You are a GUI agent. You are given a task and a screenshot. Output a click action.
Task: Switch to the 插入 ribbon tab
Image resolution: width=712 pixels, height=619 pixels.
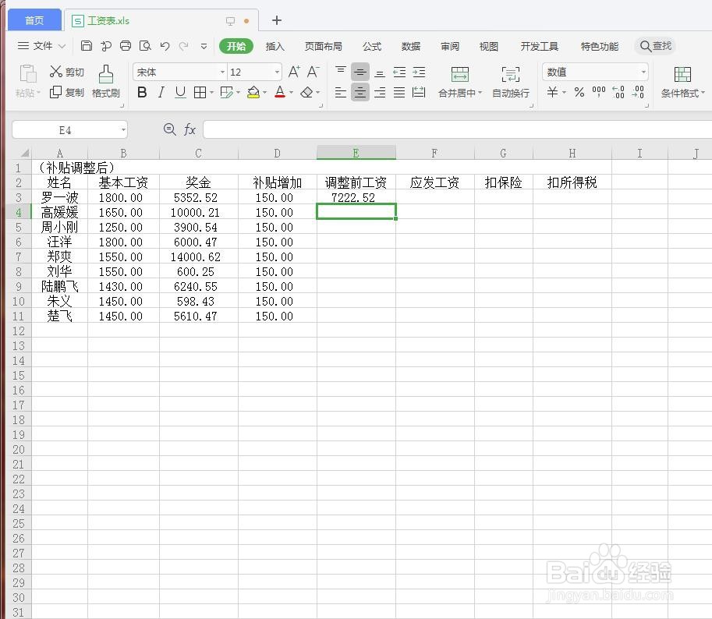click(x=275, y=46)
